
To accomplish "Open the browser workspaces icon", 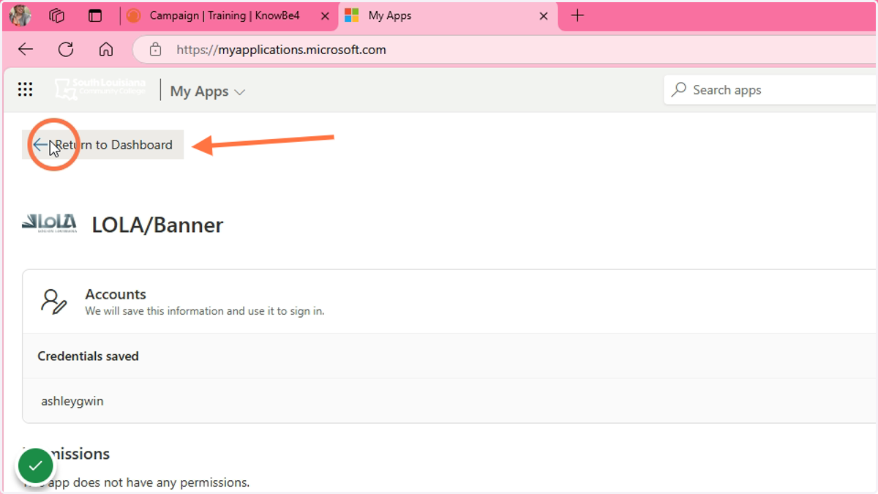I will coord(57,15).
